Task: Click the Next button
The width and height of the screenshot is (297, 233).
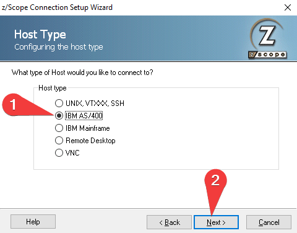Action: (216, 222)
